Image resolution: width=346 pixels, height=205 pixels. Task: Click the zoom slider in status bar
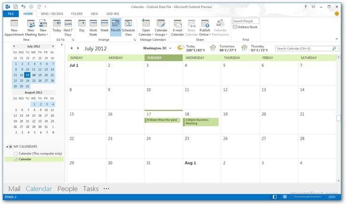click(x=308, y=197)
